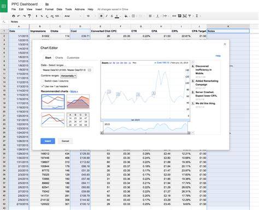
Task: Open the font family Arial dropdown
Action: [x=73, y=16]
